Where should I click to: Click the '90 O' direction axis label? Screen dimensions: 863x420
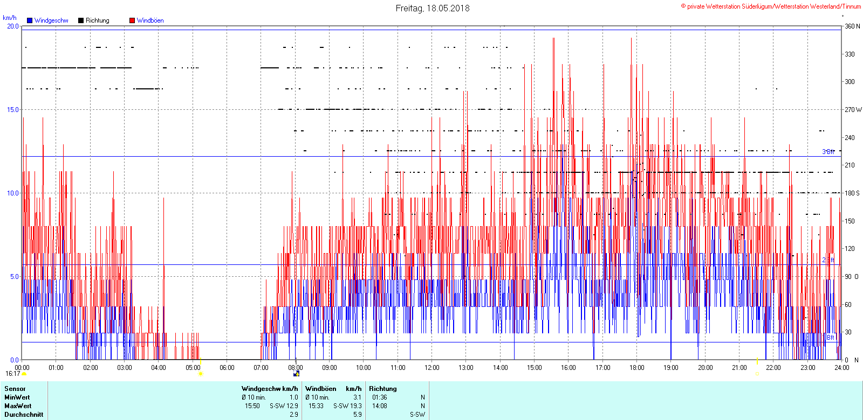(852, 277)
